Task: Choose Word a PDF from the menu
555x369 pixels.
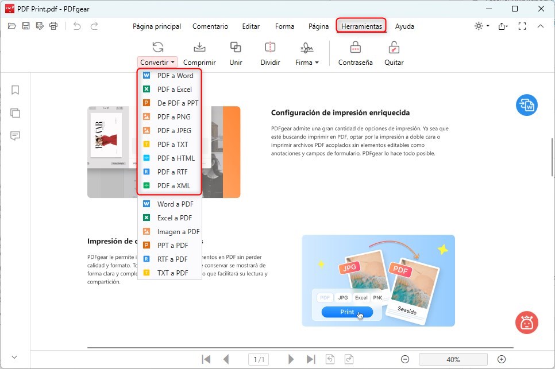Action: point(174,204)
